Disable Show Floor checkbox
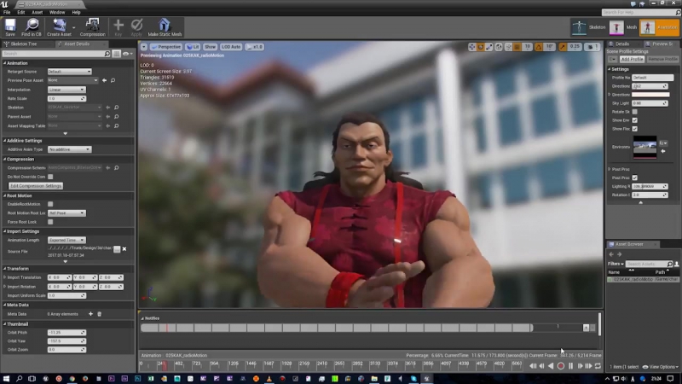The height and width of the screenshot is (384, 682). (x=635, y=129)
